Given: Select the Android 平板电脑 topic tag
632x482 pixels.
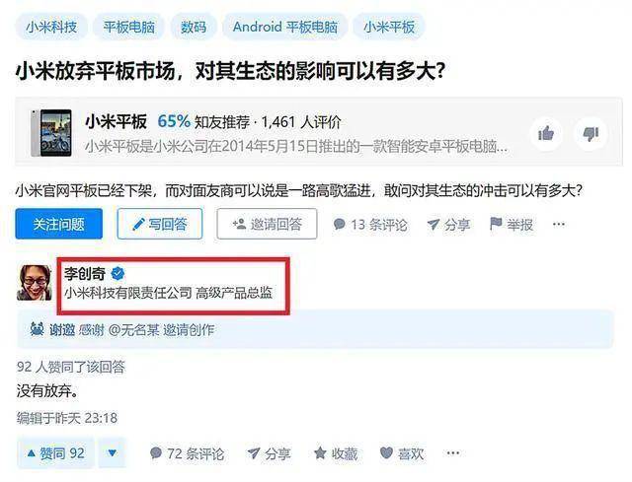Looking at the screenshot, I should click(x=285, y=27).
